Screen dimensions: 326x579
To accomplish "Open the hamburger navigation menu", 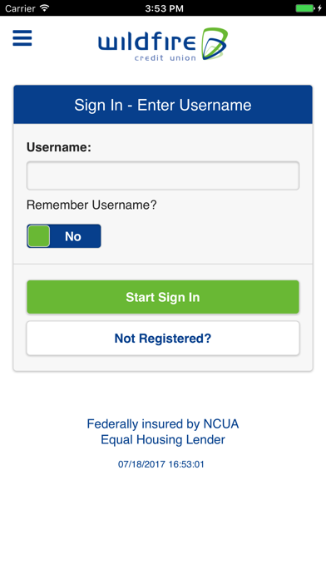I will tap(22, 38).
